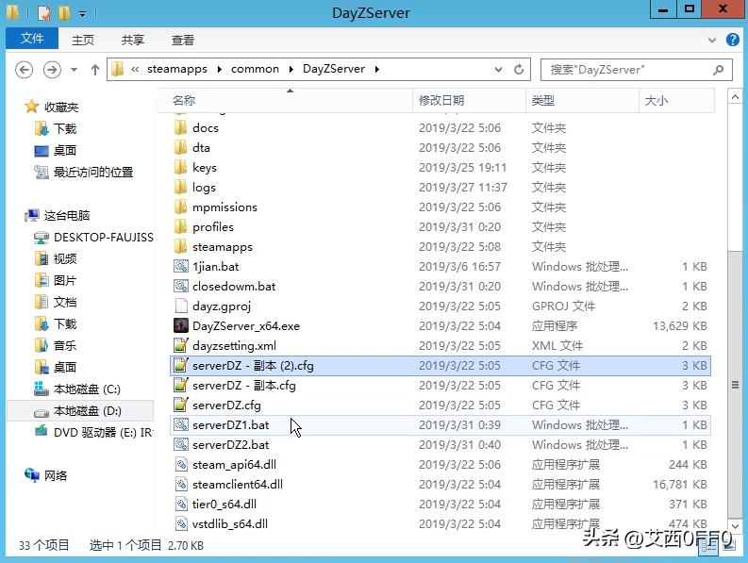The height and width of the screenshot is (563, 748).
Task: Select the steam_api64.dll file icon
Action: click(x=181, y=464)
